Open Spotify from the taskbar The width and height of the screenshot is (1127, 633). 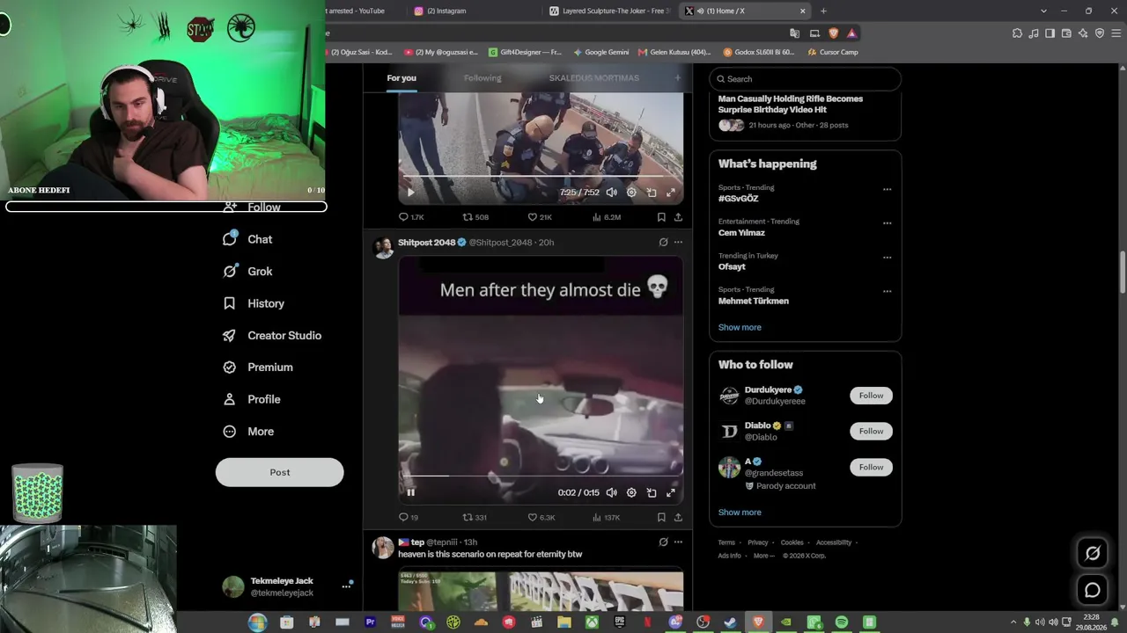pyautogui.click(x=842, y=622)
